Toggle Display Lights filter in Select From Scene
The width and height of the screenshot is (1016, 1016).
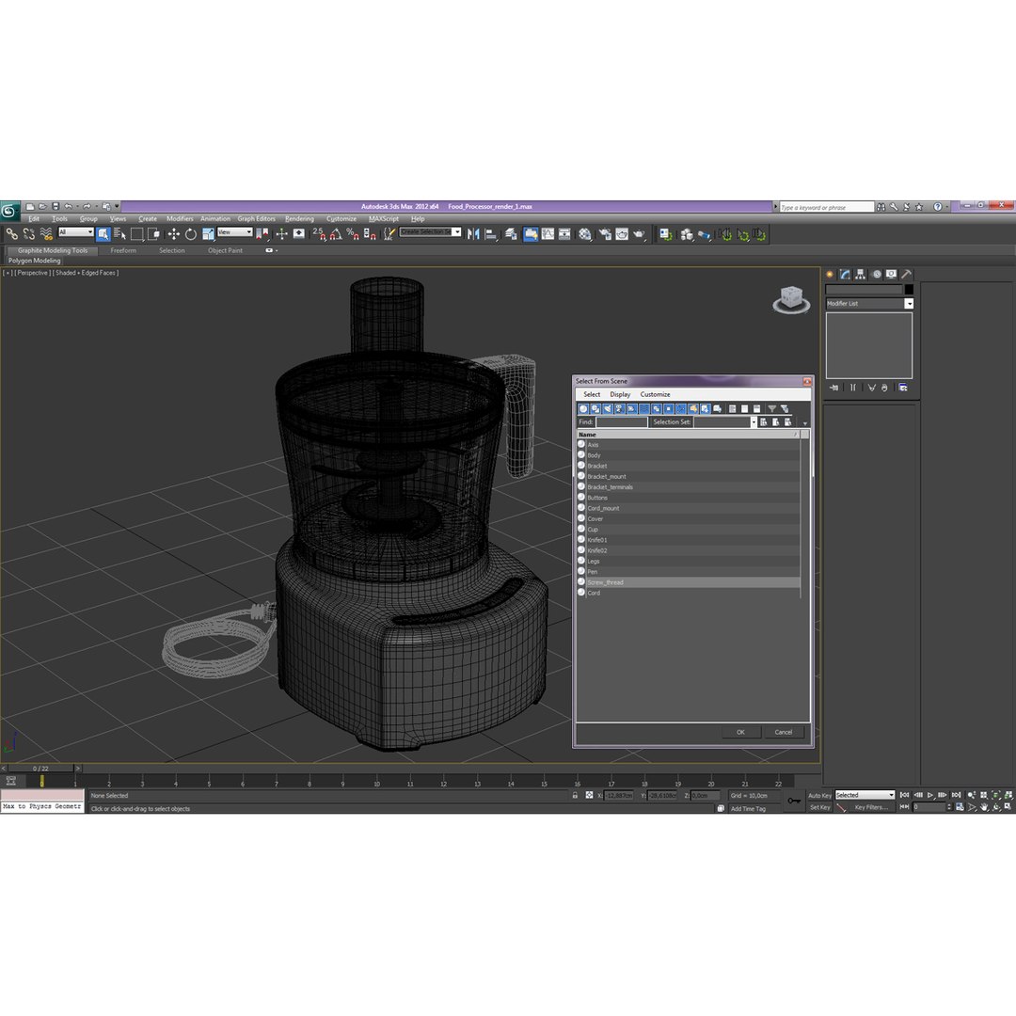tap(608, 409)
